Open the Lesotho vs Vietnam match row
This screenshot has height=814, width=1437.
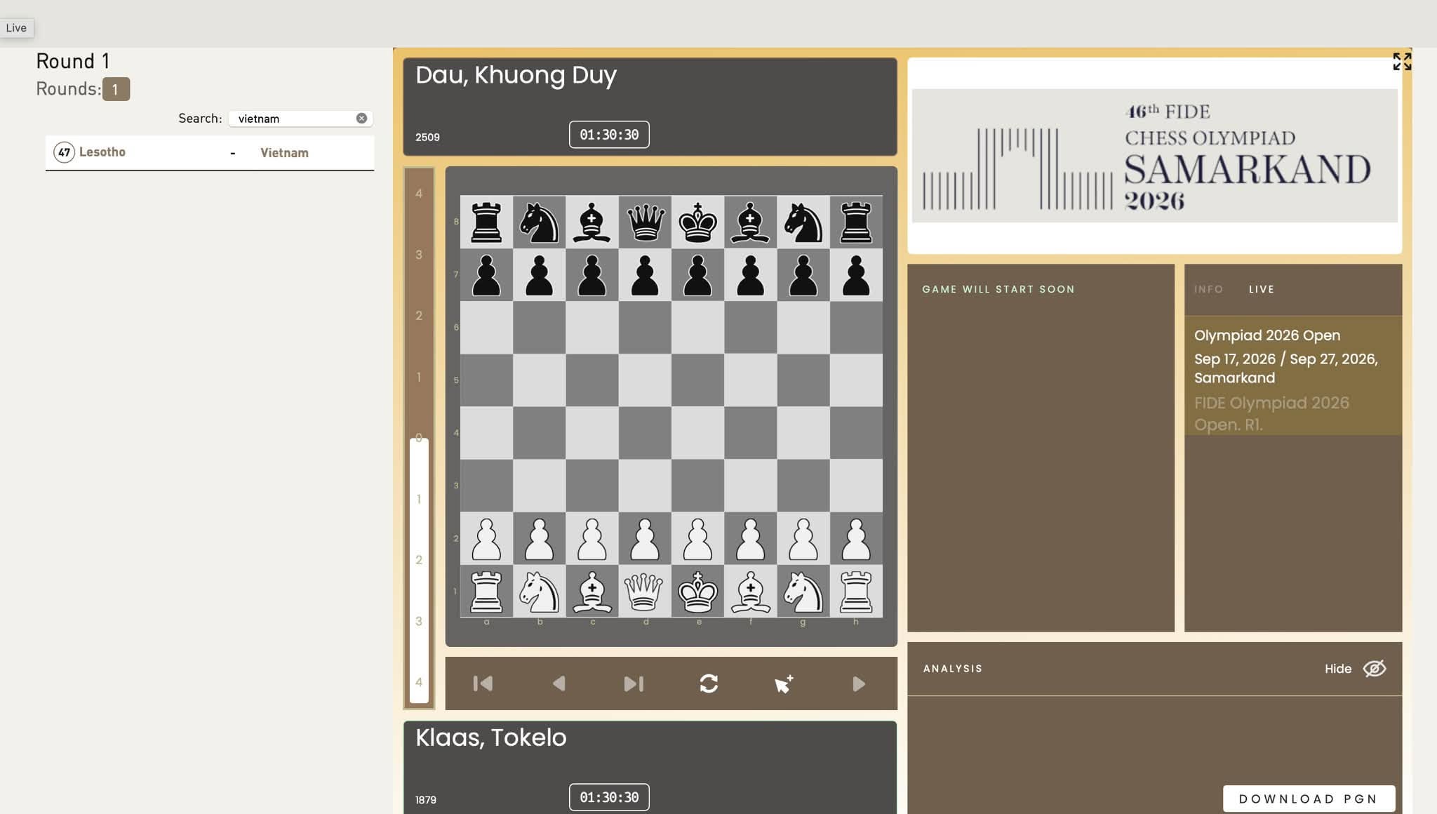(x=210, y=152)
